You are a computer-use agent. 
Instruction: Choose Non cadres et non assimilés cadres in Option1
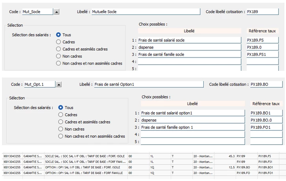pos(61,136)
